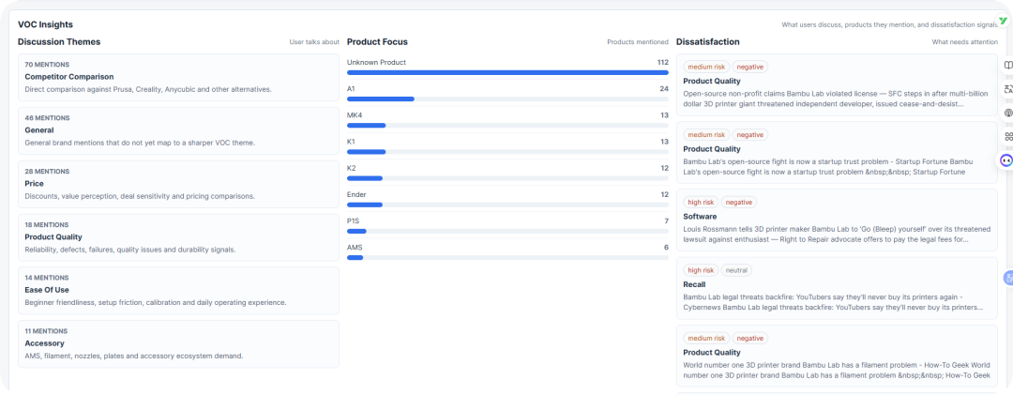This screenshot has width=1013, height=395.
Task: Open the Software dissatisfaction card about Louis Rossmann
Action: point(837,220)
